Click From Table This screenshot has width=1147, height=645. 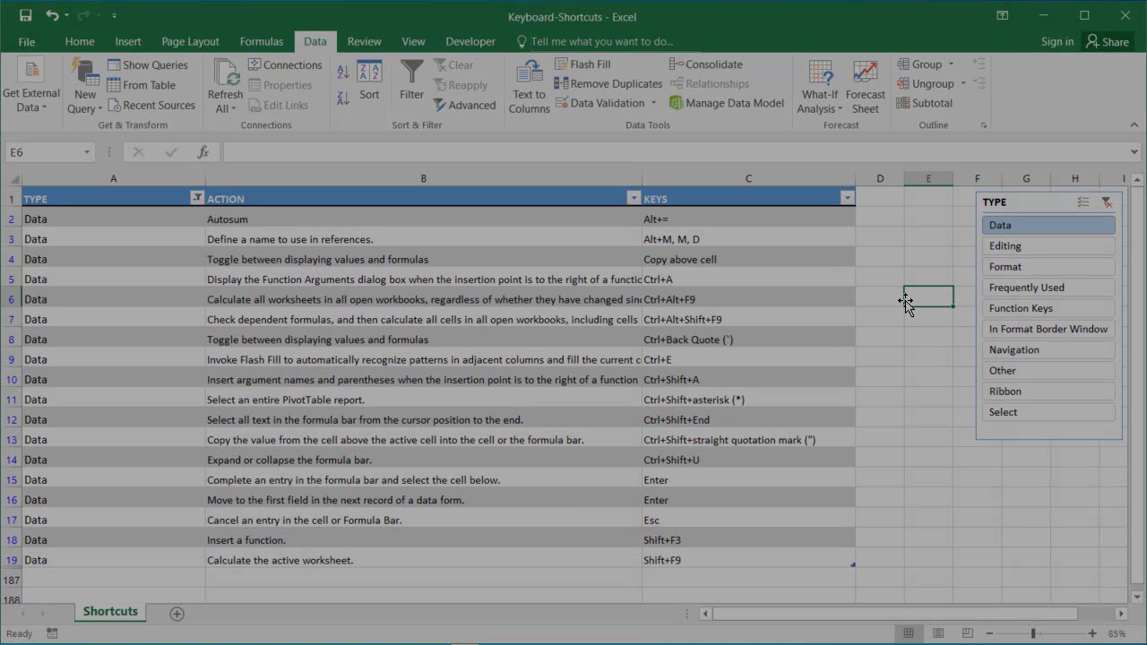[142, 85]
